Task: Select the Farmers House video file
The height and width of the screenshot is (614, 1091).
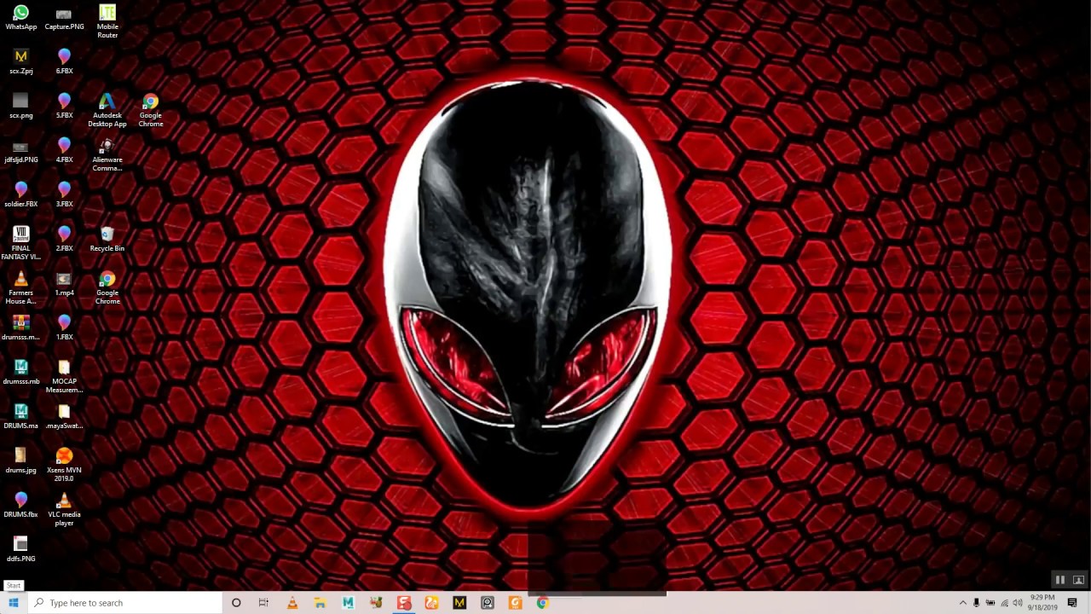Action: click(x=21, y=288)
